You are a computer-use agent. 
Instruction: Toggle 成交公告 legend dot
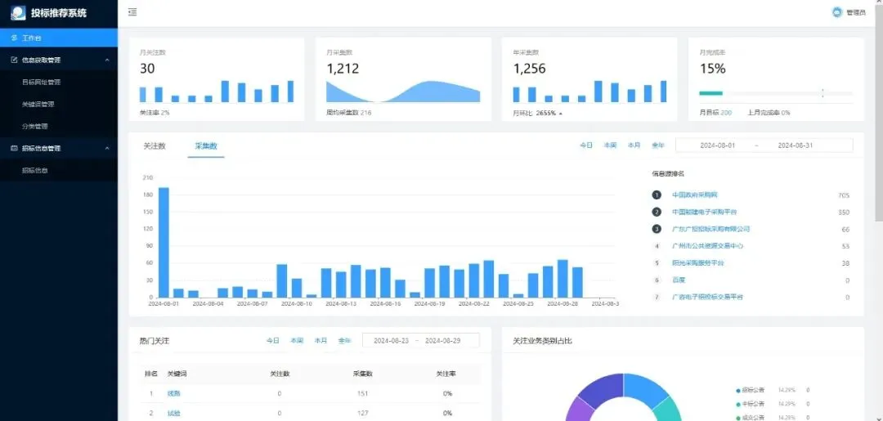click(737, 419)
